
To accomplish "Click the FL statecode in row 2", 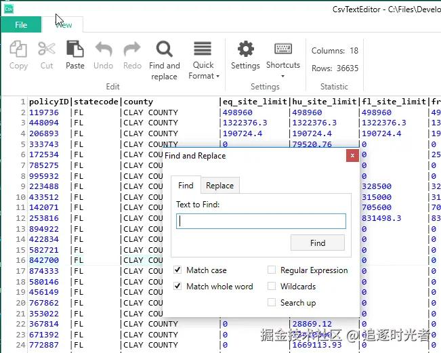I will (x=79, y=112).
